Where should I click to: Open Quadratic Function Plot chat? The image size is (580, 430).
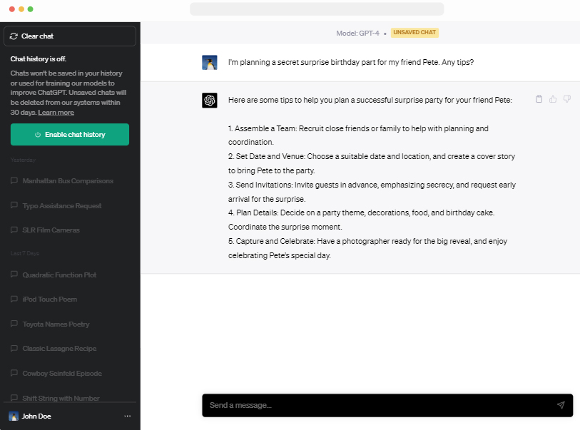click(59, 275)
